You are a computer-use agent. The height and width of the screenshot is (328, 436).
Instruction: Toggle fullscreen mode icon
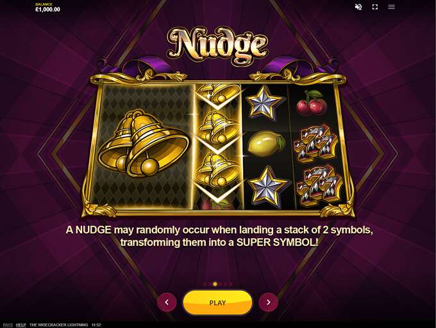click(375, 7)
